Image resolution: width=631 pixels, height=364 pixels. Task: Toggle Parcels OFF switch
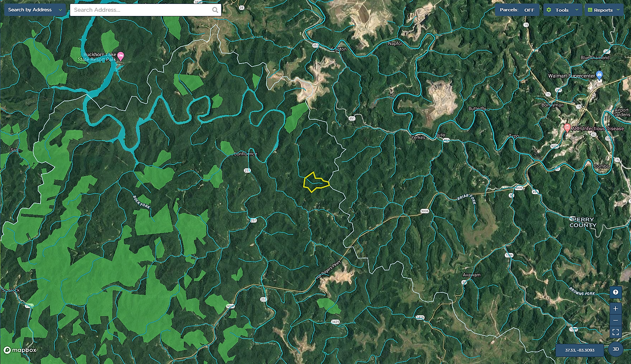[517, 10]
